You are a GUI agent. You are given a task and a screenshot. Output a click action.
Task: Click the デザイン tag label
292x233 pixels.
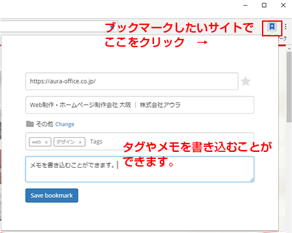(66, 142)
